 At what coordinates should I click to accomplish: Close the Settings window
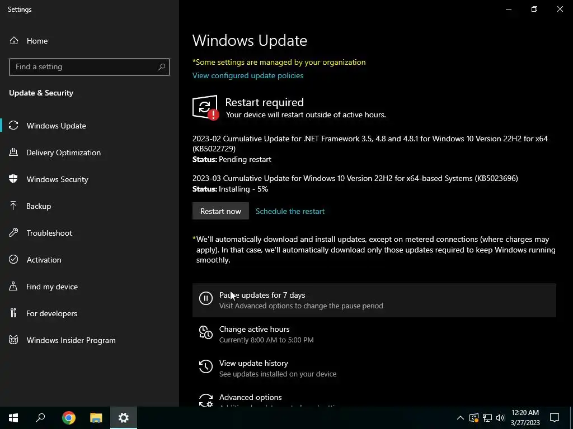click(560, 9)
